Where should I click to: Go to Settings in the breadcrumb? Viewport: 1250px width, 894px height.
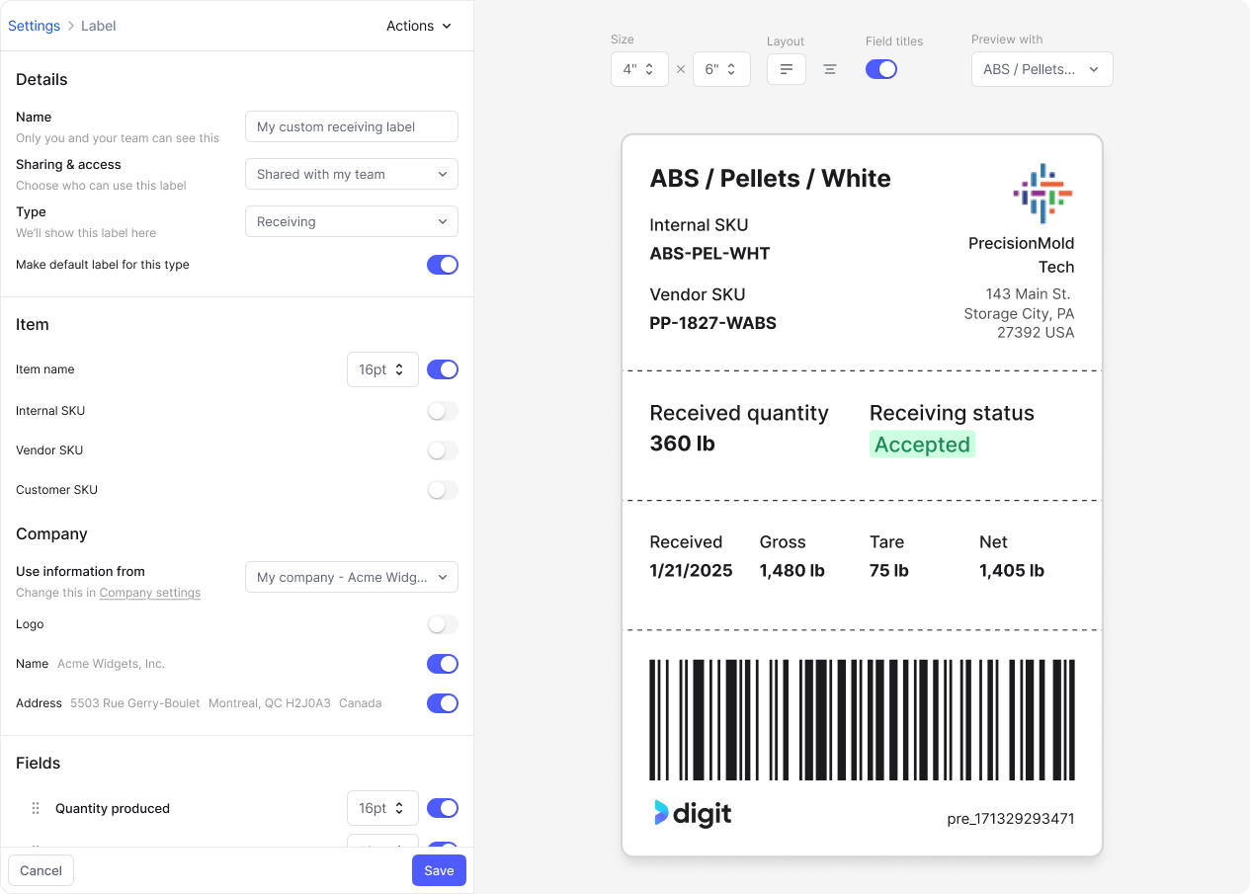click(35, 26)
